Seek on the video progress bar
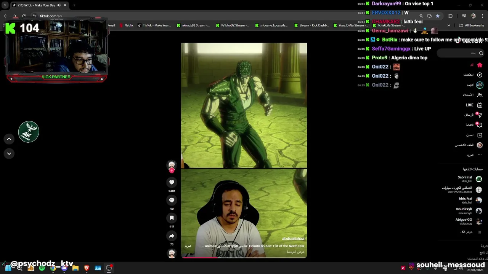Image resolution: width=488 pixels, height=274 pixels. point(244,258)
